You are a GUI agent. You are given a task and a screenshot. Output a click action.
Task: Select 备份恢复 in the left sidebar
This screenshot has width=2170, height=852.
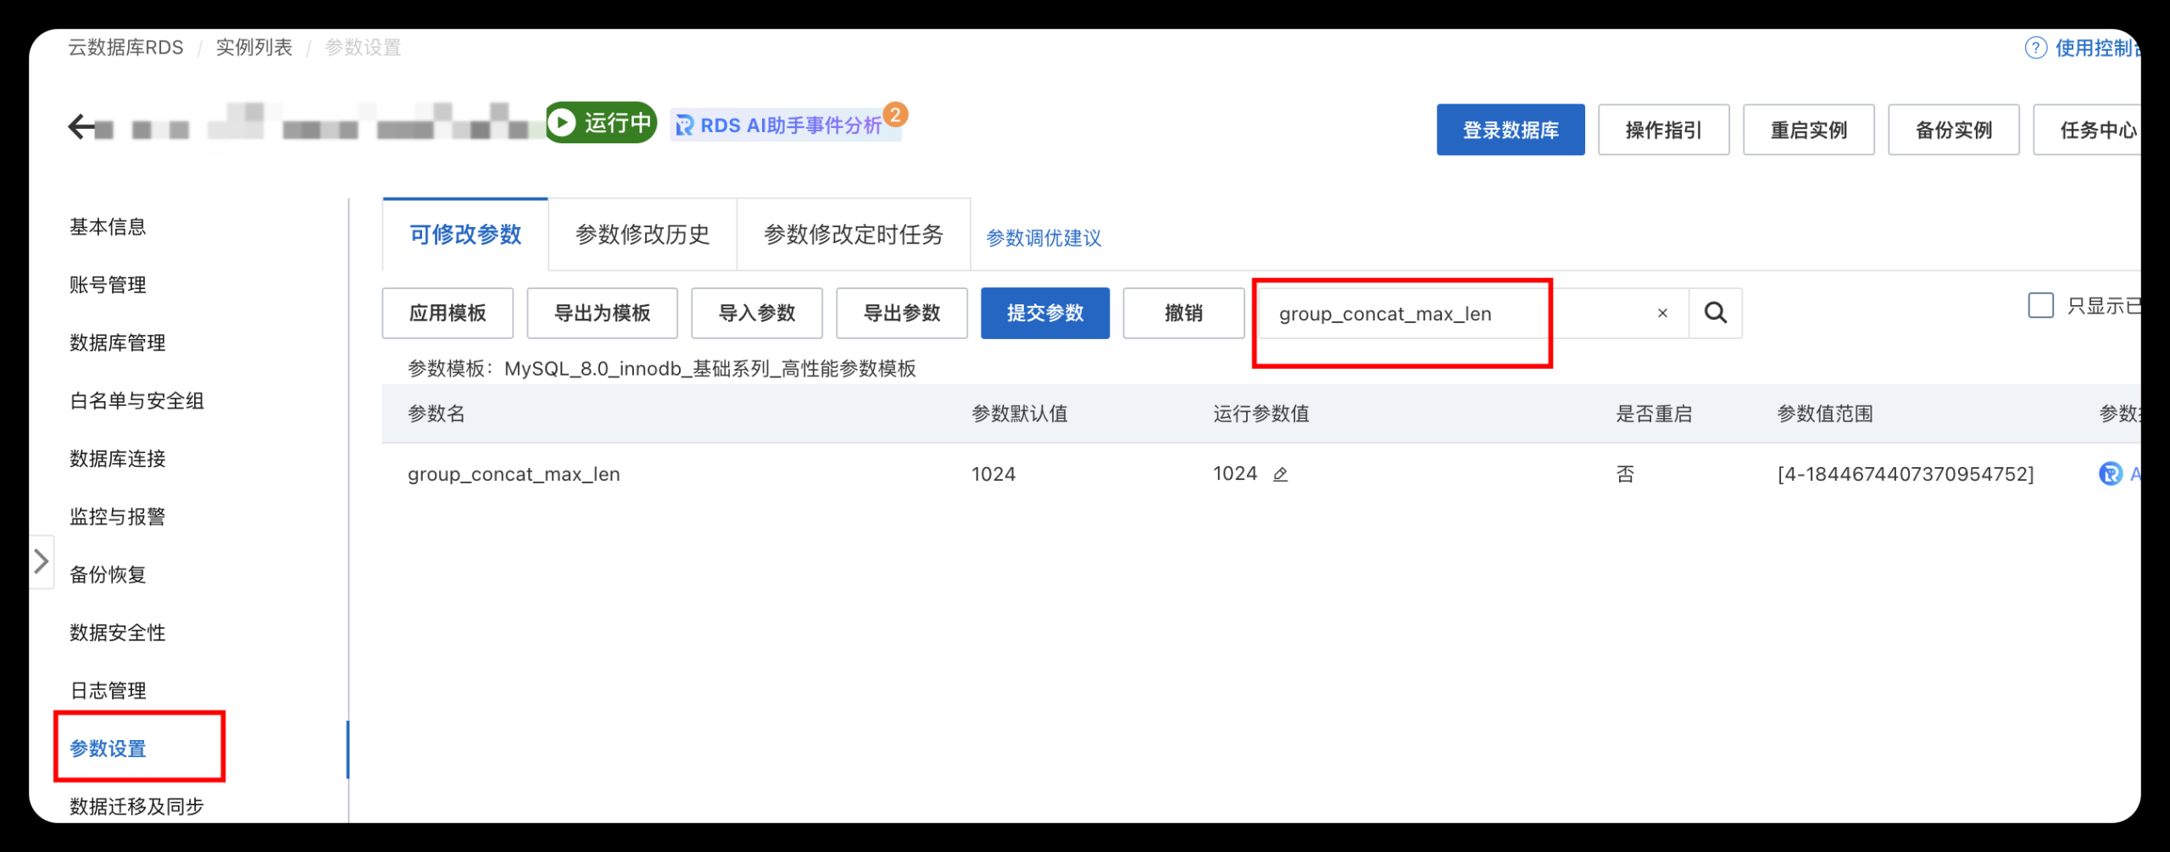(x=106, y=574)
